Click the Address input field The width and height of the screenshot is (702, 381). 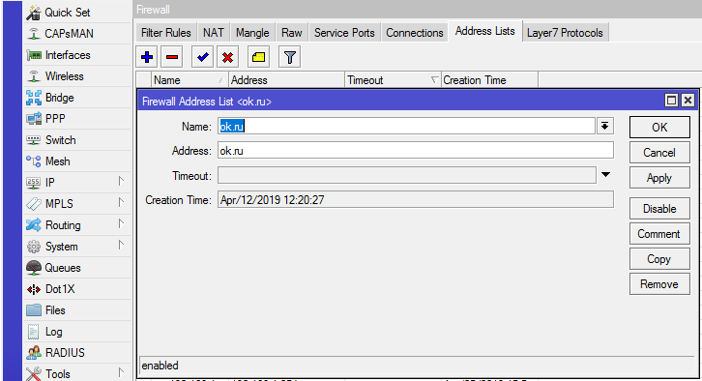point(416,151)
